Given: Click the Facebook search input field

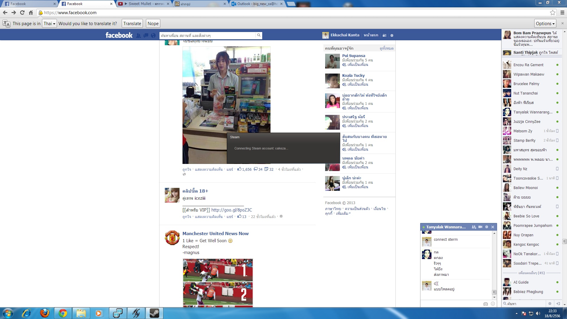Looking at the screenshot, I should 207,35.
